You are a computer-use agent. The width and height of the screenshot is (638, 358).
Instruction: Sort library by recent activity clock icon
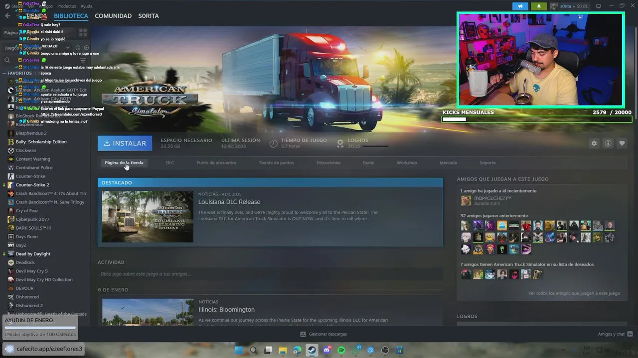point(78,48)
